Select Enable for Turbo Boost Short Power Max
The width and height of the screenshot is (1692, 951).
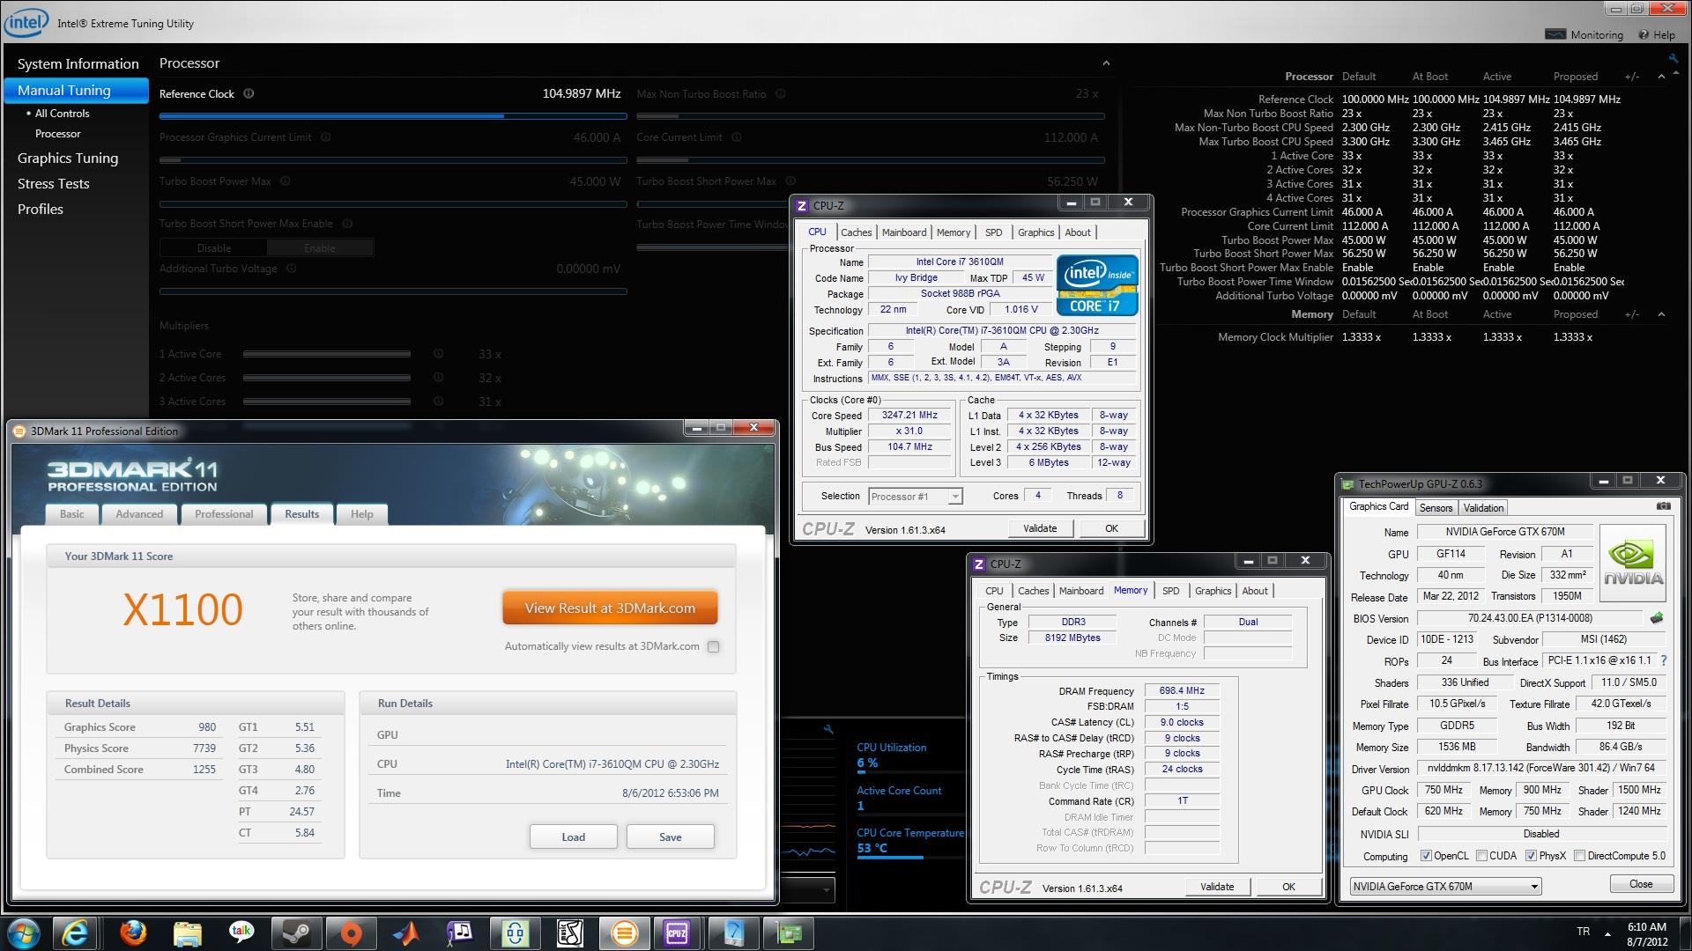click(320, 248)
